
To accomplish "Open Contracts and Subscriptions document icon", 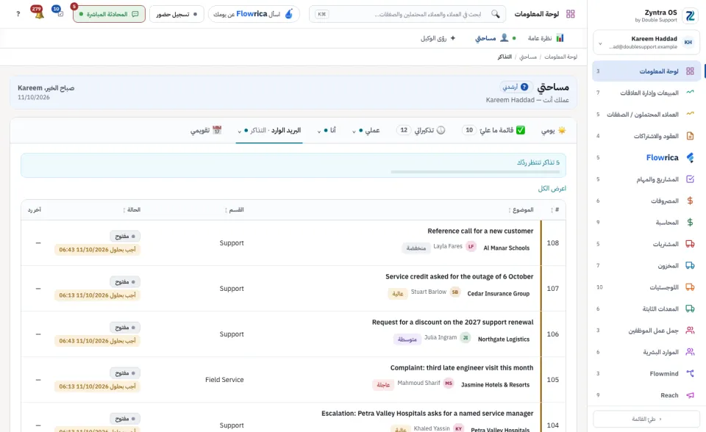I will point(690,135).
